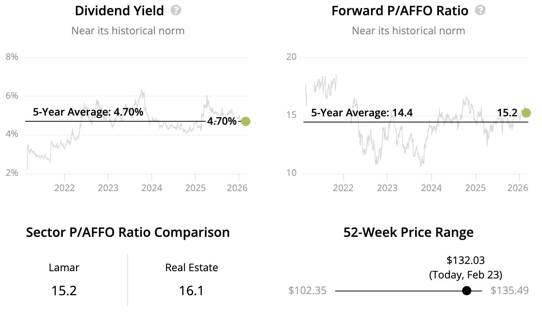Viewport: 542px width, 312px height.
Task: Click the 15.2 current ratio label on chart
Action: pos(507,113)
